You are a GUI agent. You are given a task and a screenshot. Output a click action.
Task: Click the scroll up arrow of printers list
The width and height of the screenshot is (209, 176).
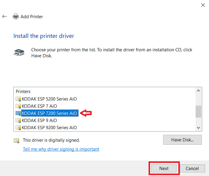pos(198,91)
